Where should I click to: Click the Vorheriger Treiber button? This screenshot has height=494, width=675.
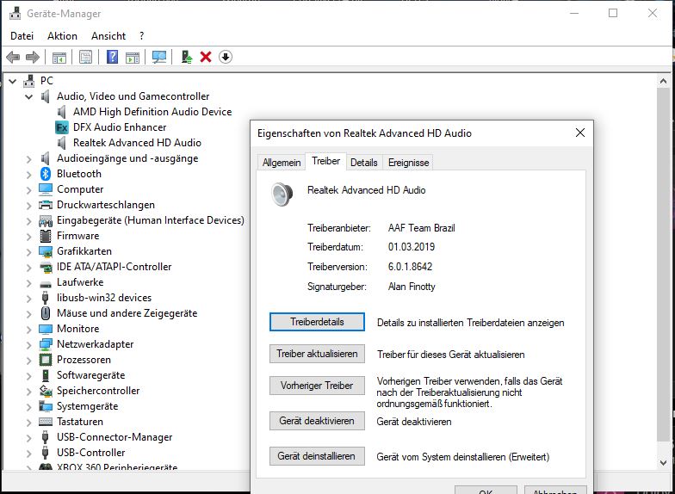point(317,386)
